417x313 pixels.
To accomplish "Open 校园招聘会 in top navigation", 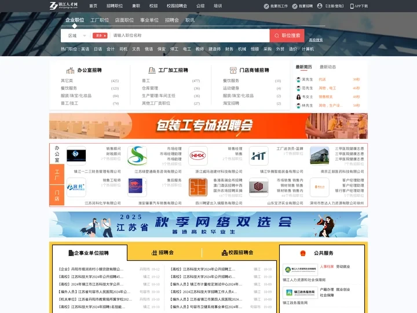I will click(177, 6).
